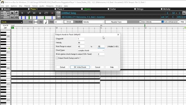
Task: Cancel the Output chords dialog
Action: 98,67
